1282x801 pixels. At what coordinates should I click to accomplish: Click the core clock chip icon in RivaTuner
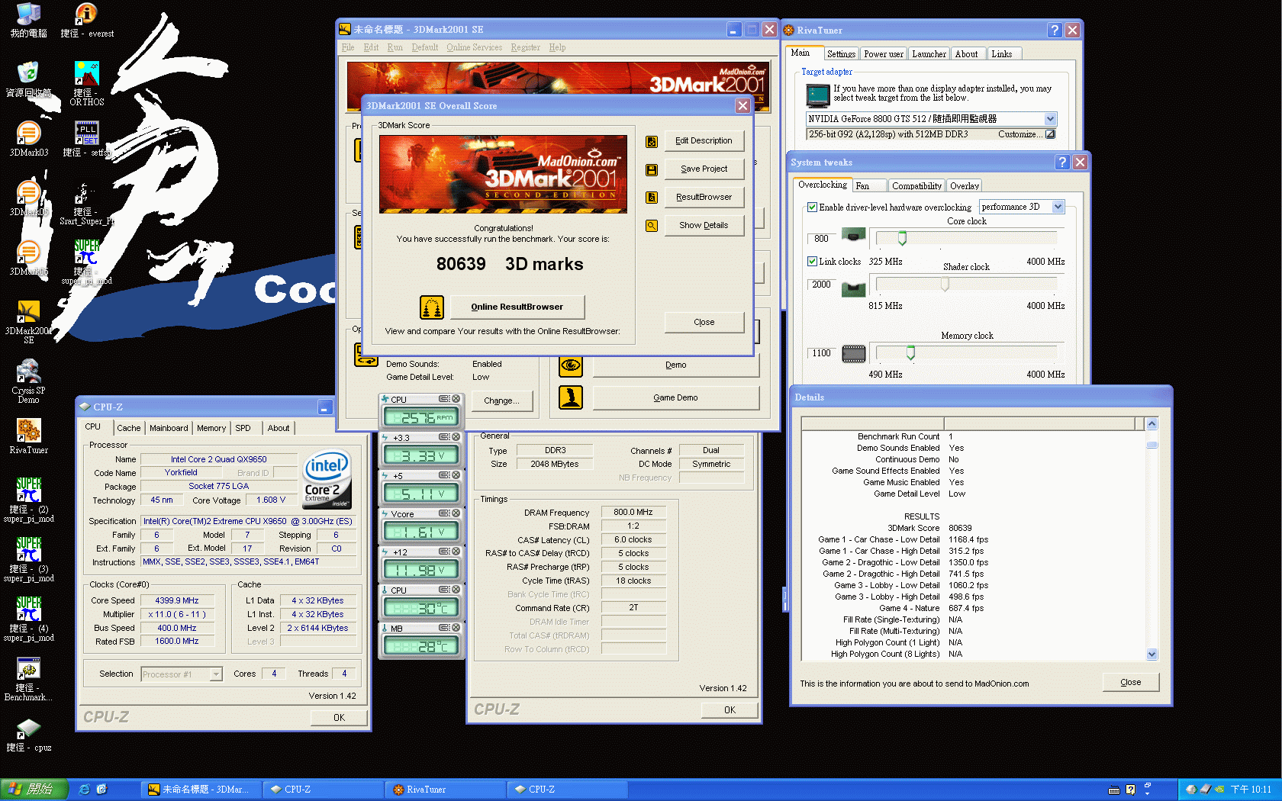coord(853,234)
